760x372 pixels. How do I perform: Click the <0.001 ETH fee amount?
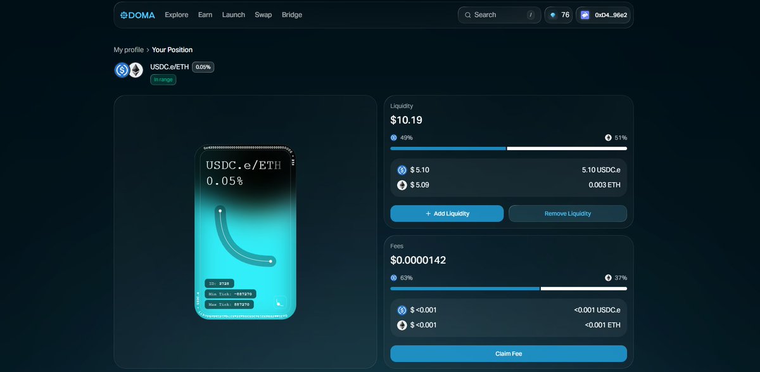point(603,325)
